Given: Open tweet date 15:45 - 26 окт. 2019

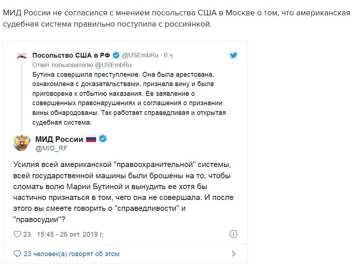Looking at the screenshot, I should point(70,234).
